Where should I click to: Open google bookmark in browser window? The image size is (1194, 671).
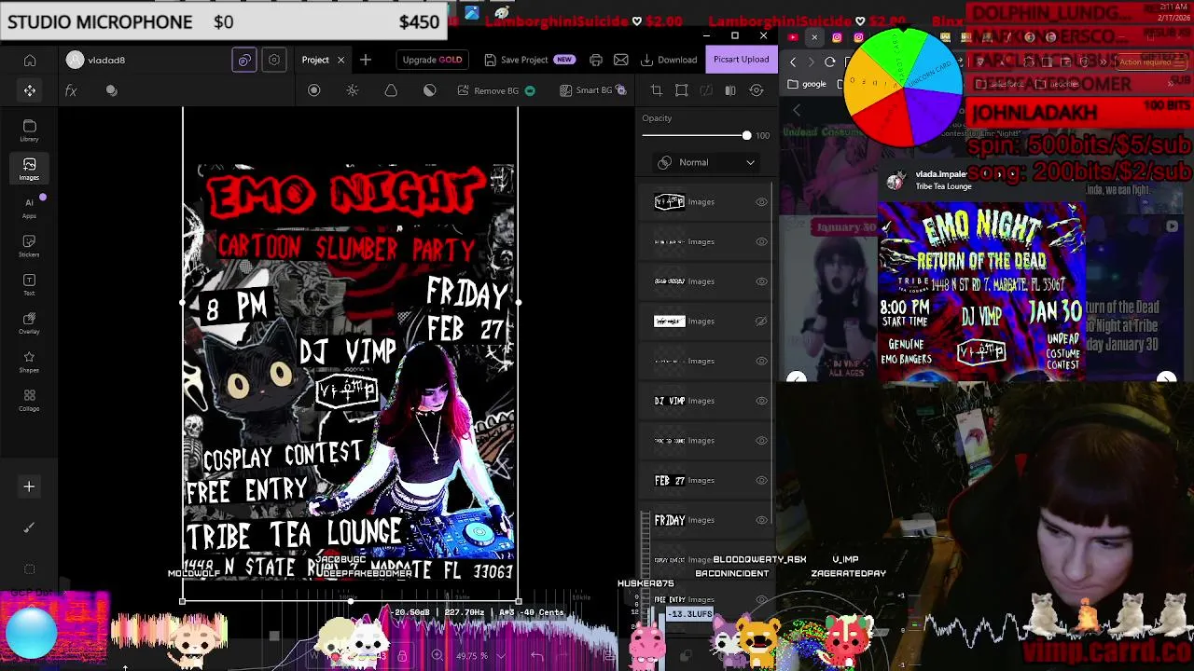pyautogui.click(x=808, y=84)
